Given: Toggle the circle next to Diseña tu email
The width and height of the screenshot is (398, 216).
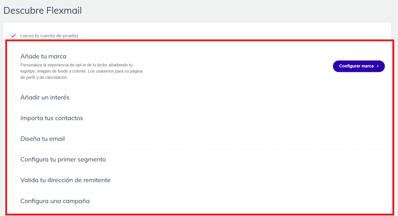Looking at the screenshot, I should pyautogui.click(x=14, y=139).
